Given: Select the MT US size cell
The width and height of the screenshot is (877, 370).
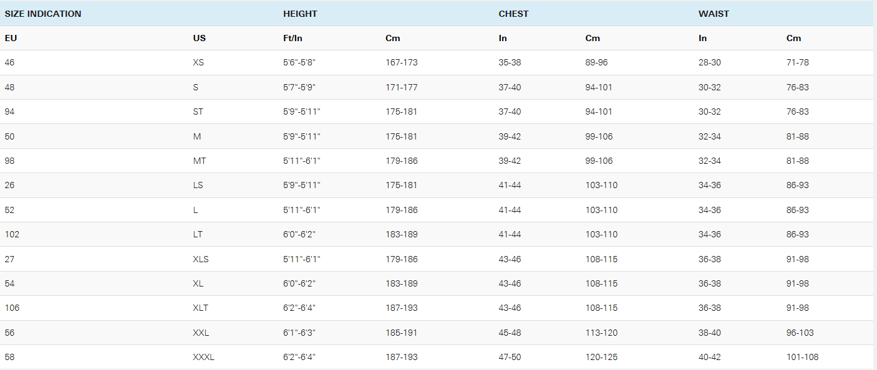Looking at the screenshot, I should (x=200, y=161).
